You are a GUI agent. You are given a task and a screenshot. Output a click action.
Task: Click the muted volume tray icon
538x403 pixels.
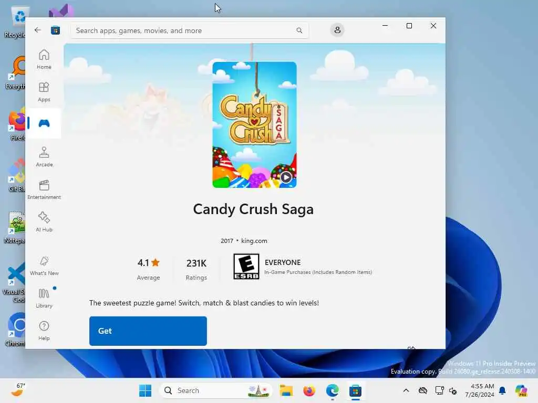pyautogui.click(x=453, y=390)
